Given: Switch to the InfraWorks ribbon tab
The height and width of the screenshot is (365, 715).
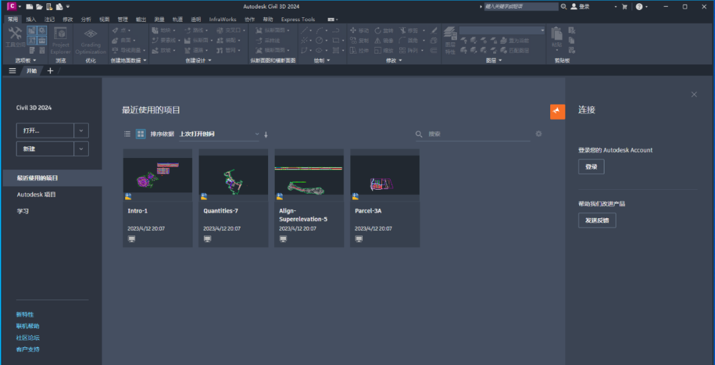Looking at the screenshot, I should (222, 19).
